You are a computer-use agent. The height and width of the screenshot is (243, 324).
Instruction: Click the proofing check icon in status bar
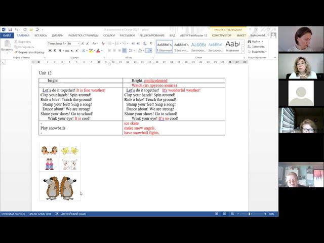click(x=56, y=214)
